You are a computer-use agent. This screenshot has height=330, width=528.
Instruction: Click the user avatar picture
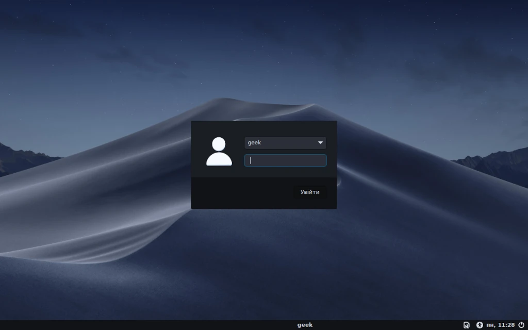pos(219,151)
